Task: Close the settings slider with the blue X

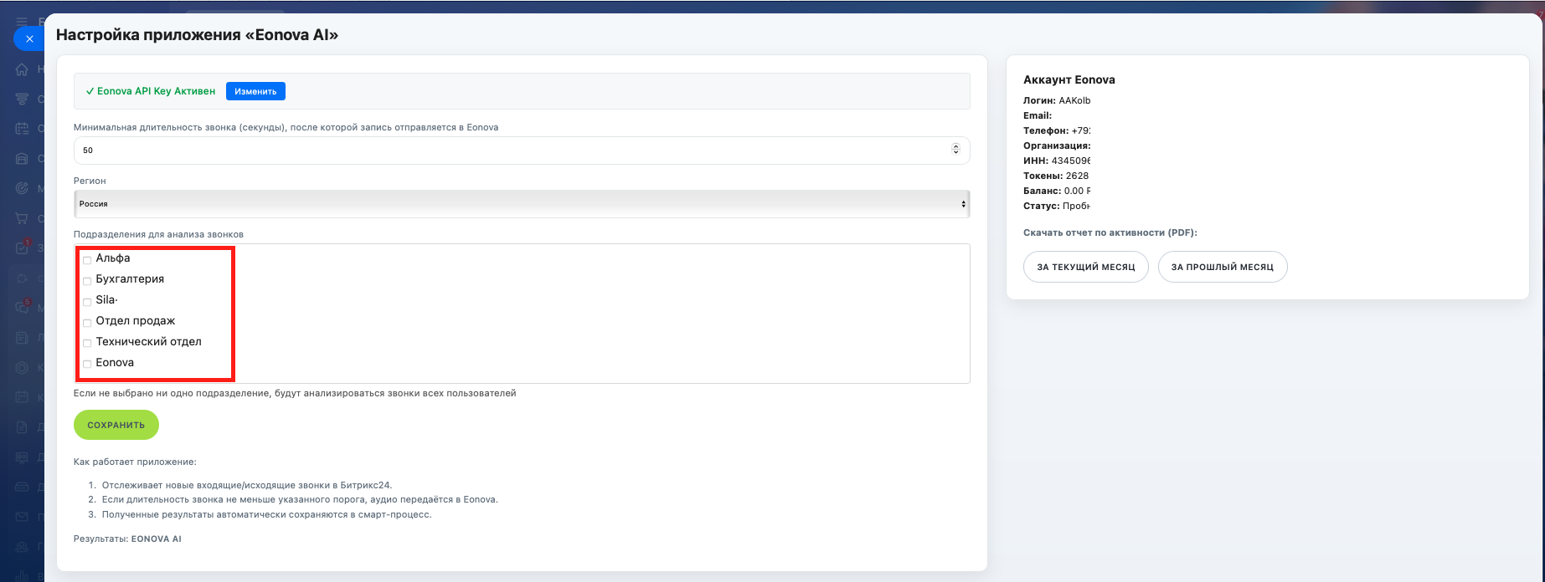Action: tap(29, 38)
